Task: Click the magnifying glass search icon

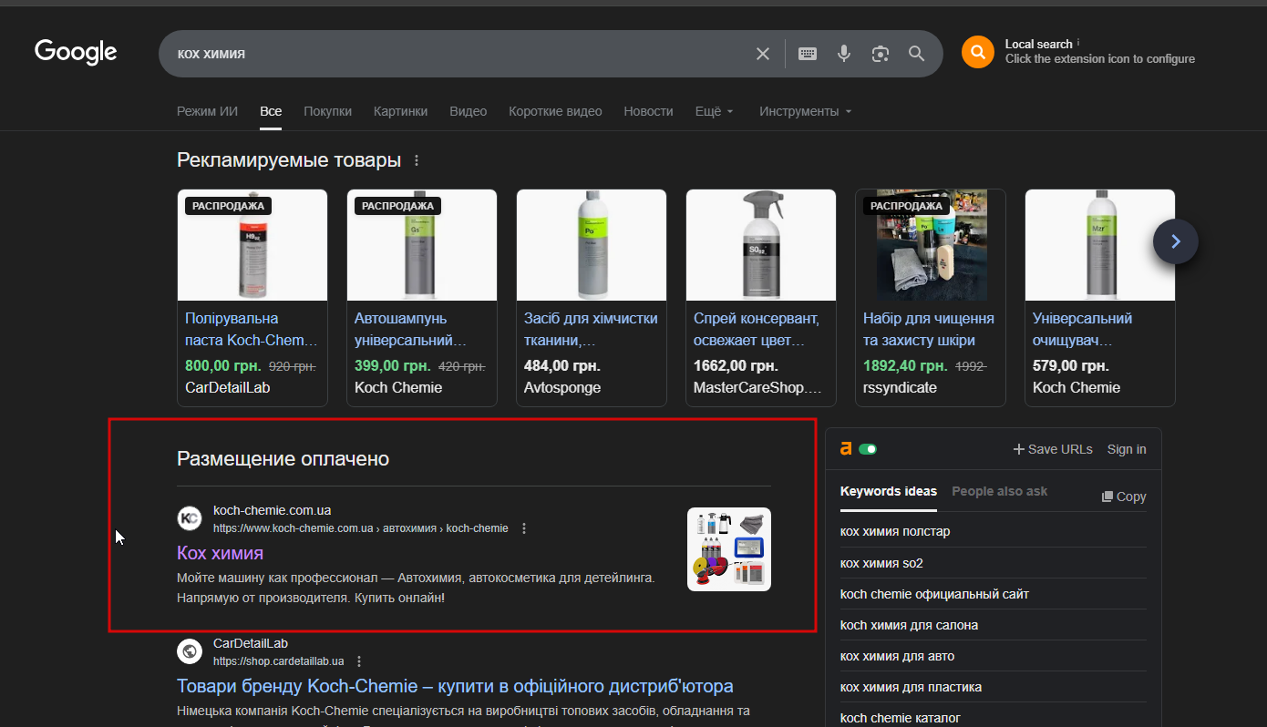Action: 917,54
